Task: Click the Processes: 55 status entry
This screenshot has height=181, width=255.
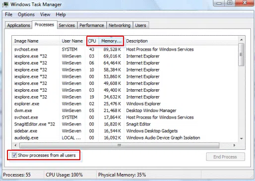Action: [17, 175]
